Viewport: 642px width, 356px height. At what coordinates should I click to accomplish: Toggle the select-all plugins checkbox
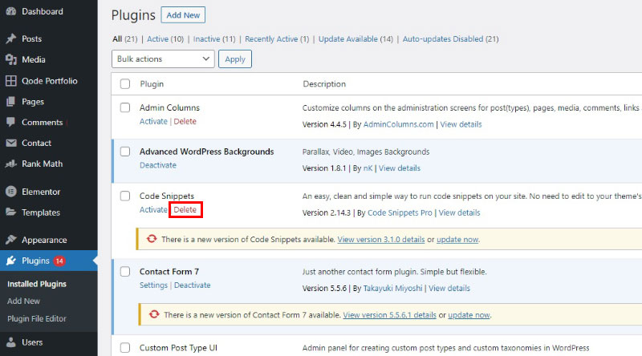(x=125, y=84)
